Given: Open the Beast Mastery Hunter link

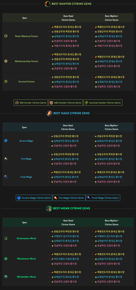Looking at the screenshot, I should click(26, 36).
